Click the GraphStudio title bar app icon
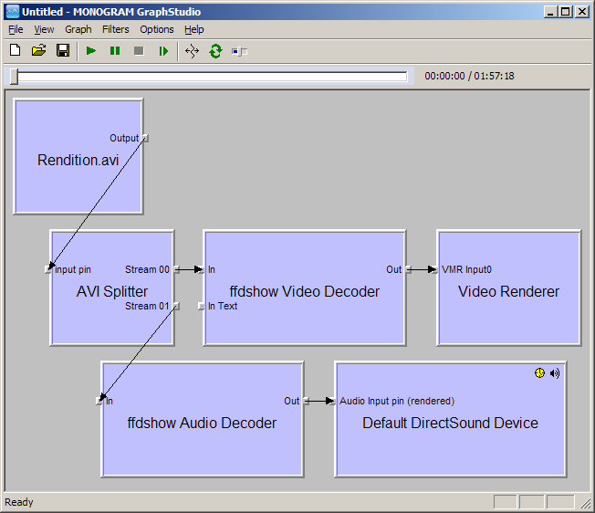 coord(13,12)
